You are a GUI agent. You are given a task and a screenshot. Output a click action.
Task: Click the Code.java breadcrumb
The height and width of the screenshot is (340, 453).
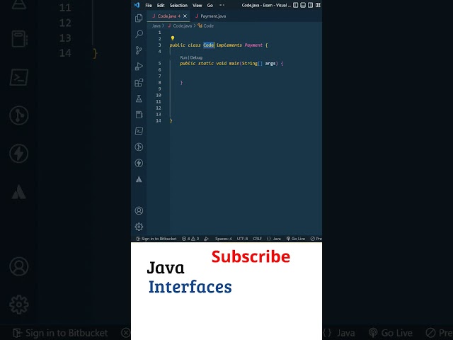183,25
